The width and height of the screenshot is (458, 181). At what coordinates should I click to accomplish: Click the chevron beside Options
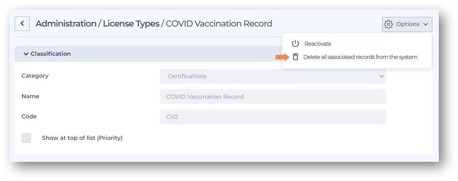tap(425, 24)
